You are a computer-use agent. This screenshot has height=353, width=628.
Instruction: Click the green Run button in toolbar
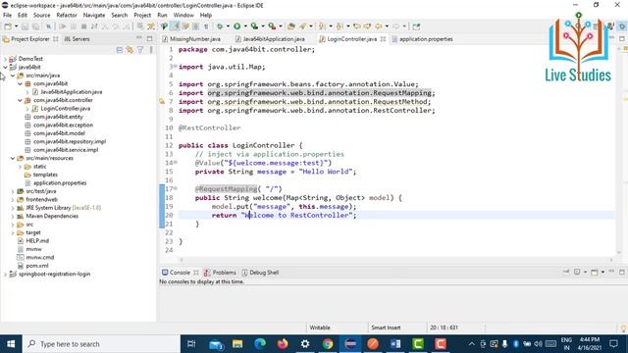point(237,26)
